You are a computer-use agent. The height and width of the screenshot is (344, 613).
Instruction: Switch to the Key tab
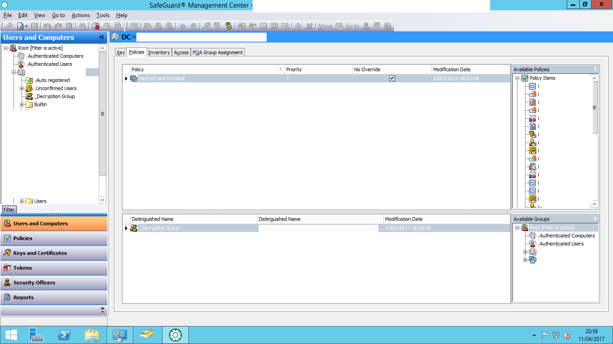coord(121,52)
